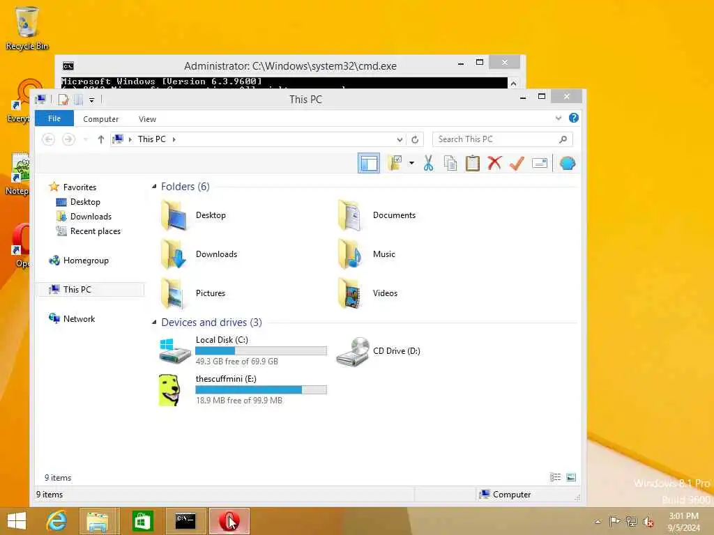Click the search magnifier icon
This screenshot has height=535, width=714.
(x=563, y=139)
